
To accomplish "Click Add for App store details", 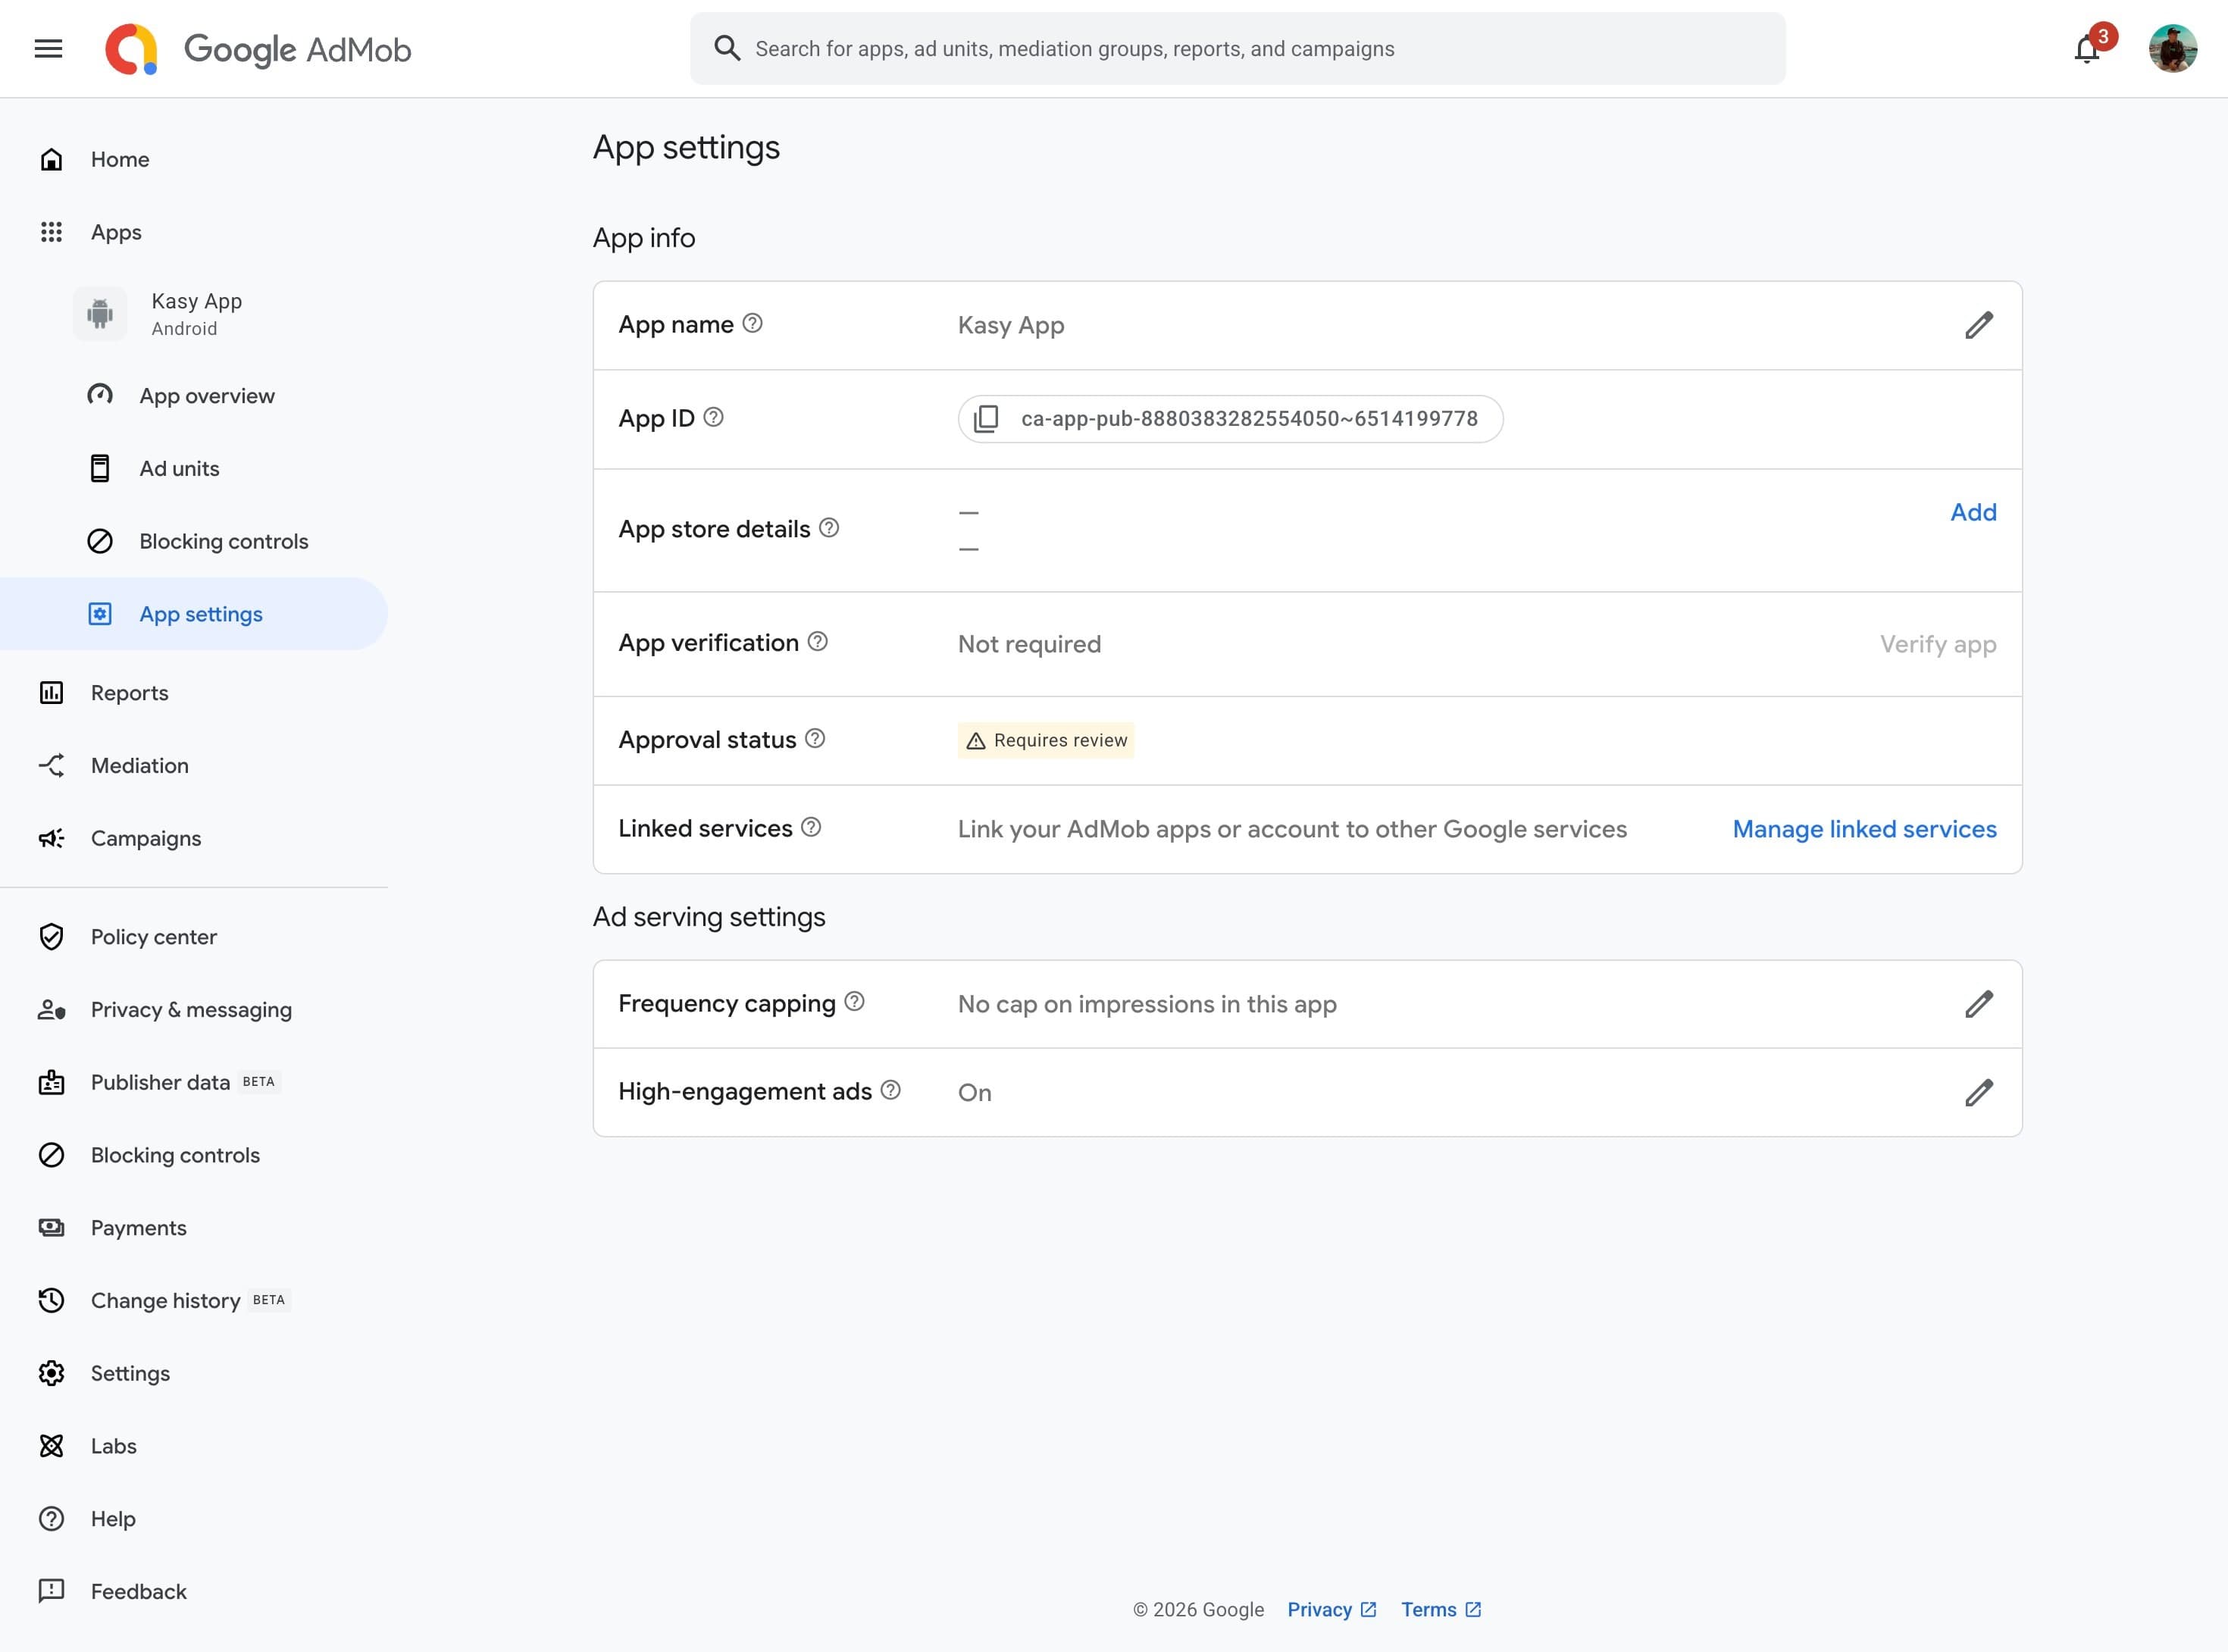I will 1973,512.
